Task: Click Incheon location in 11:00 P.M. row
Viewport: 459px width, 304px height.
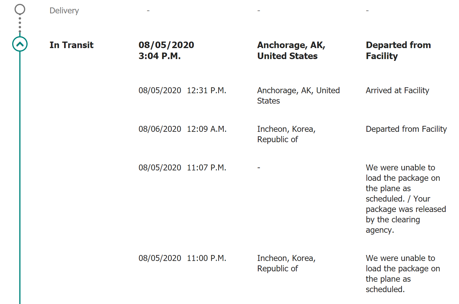Action: (x=286, y=263)
